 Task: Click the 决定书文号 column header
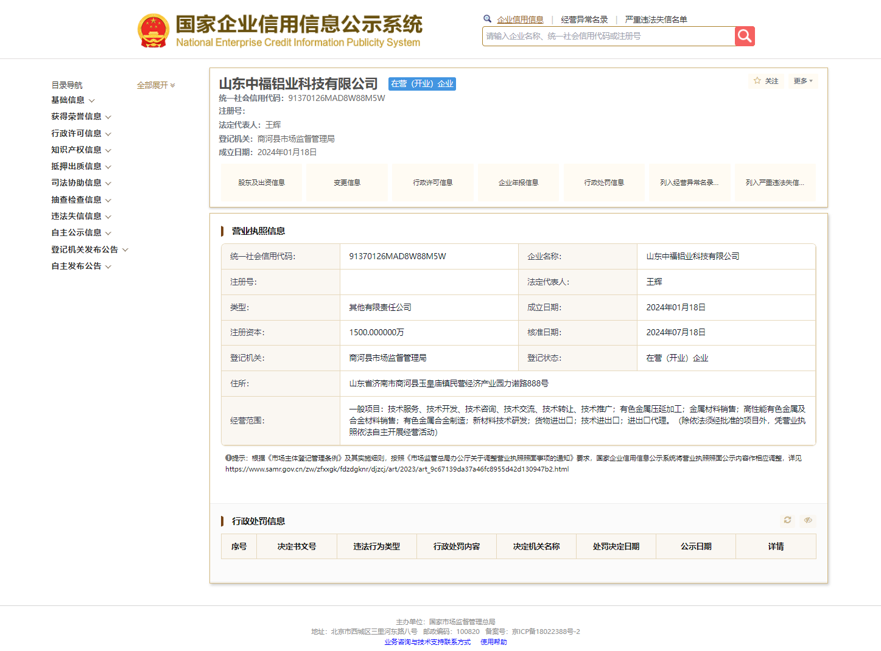pyautogui.click(x=297, y=546)
